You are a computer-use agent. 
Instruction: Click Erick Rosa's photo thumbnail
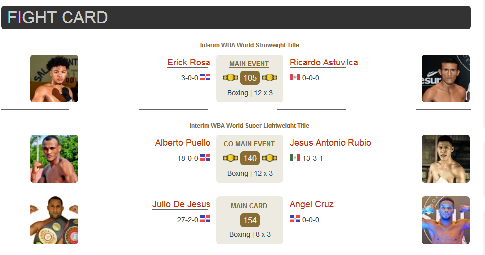point(55,78)
